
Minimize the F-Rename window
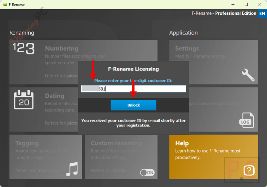click(x=233, y=5)
